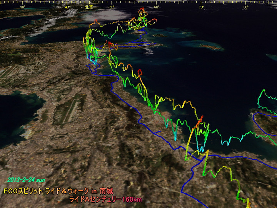Click the 40° mark on compass scale
277x208 pixels.
67,7
